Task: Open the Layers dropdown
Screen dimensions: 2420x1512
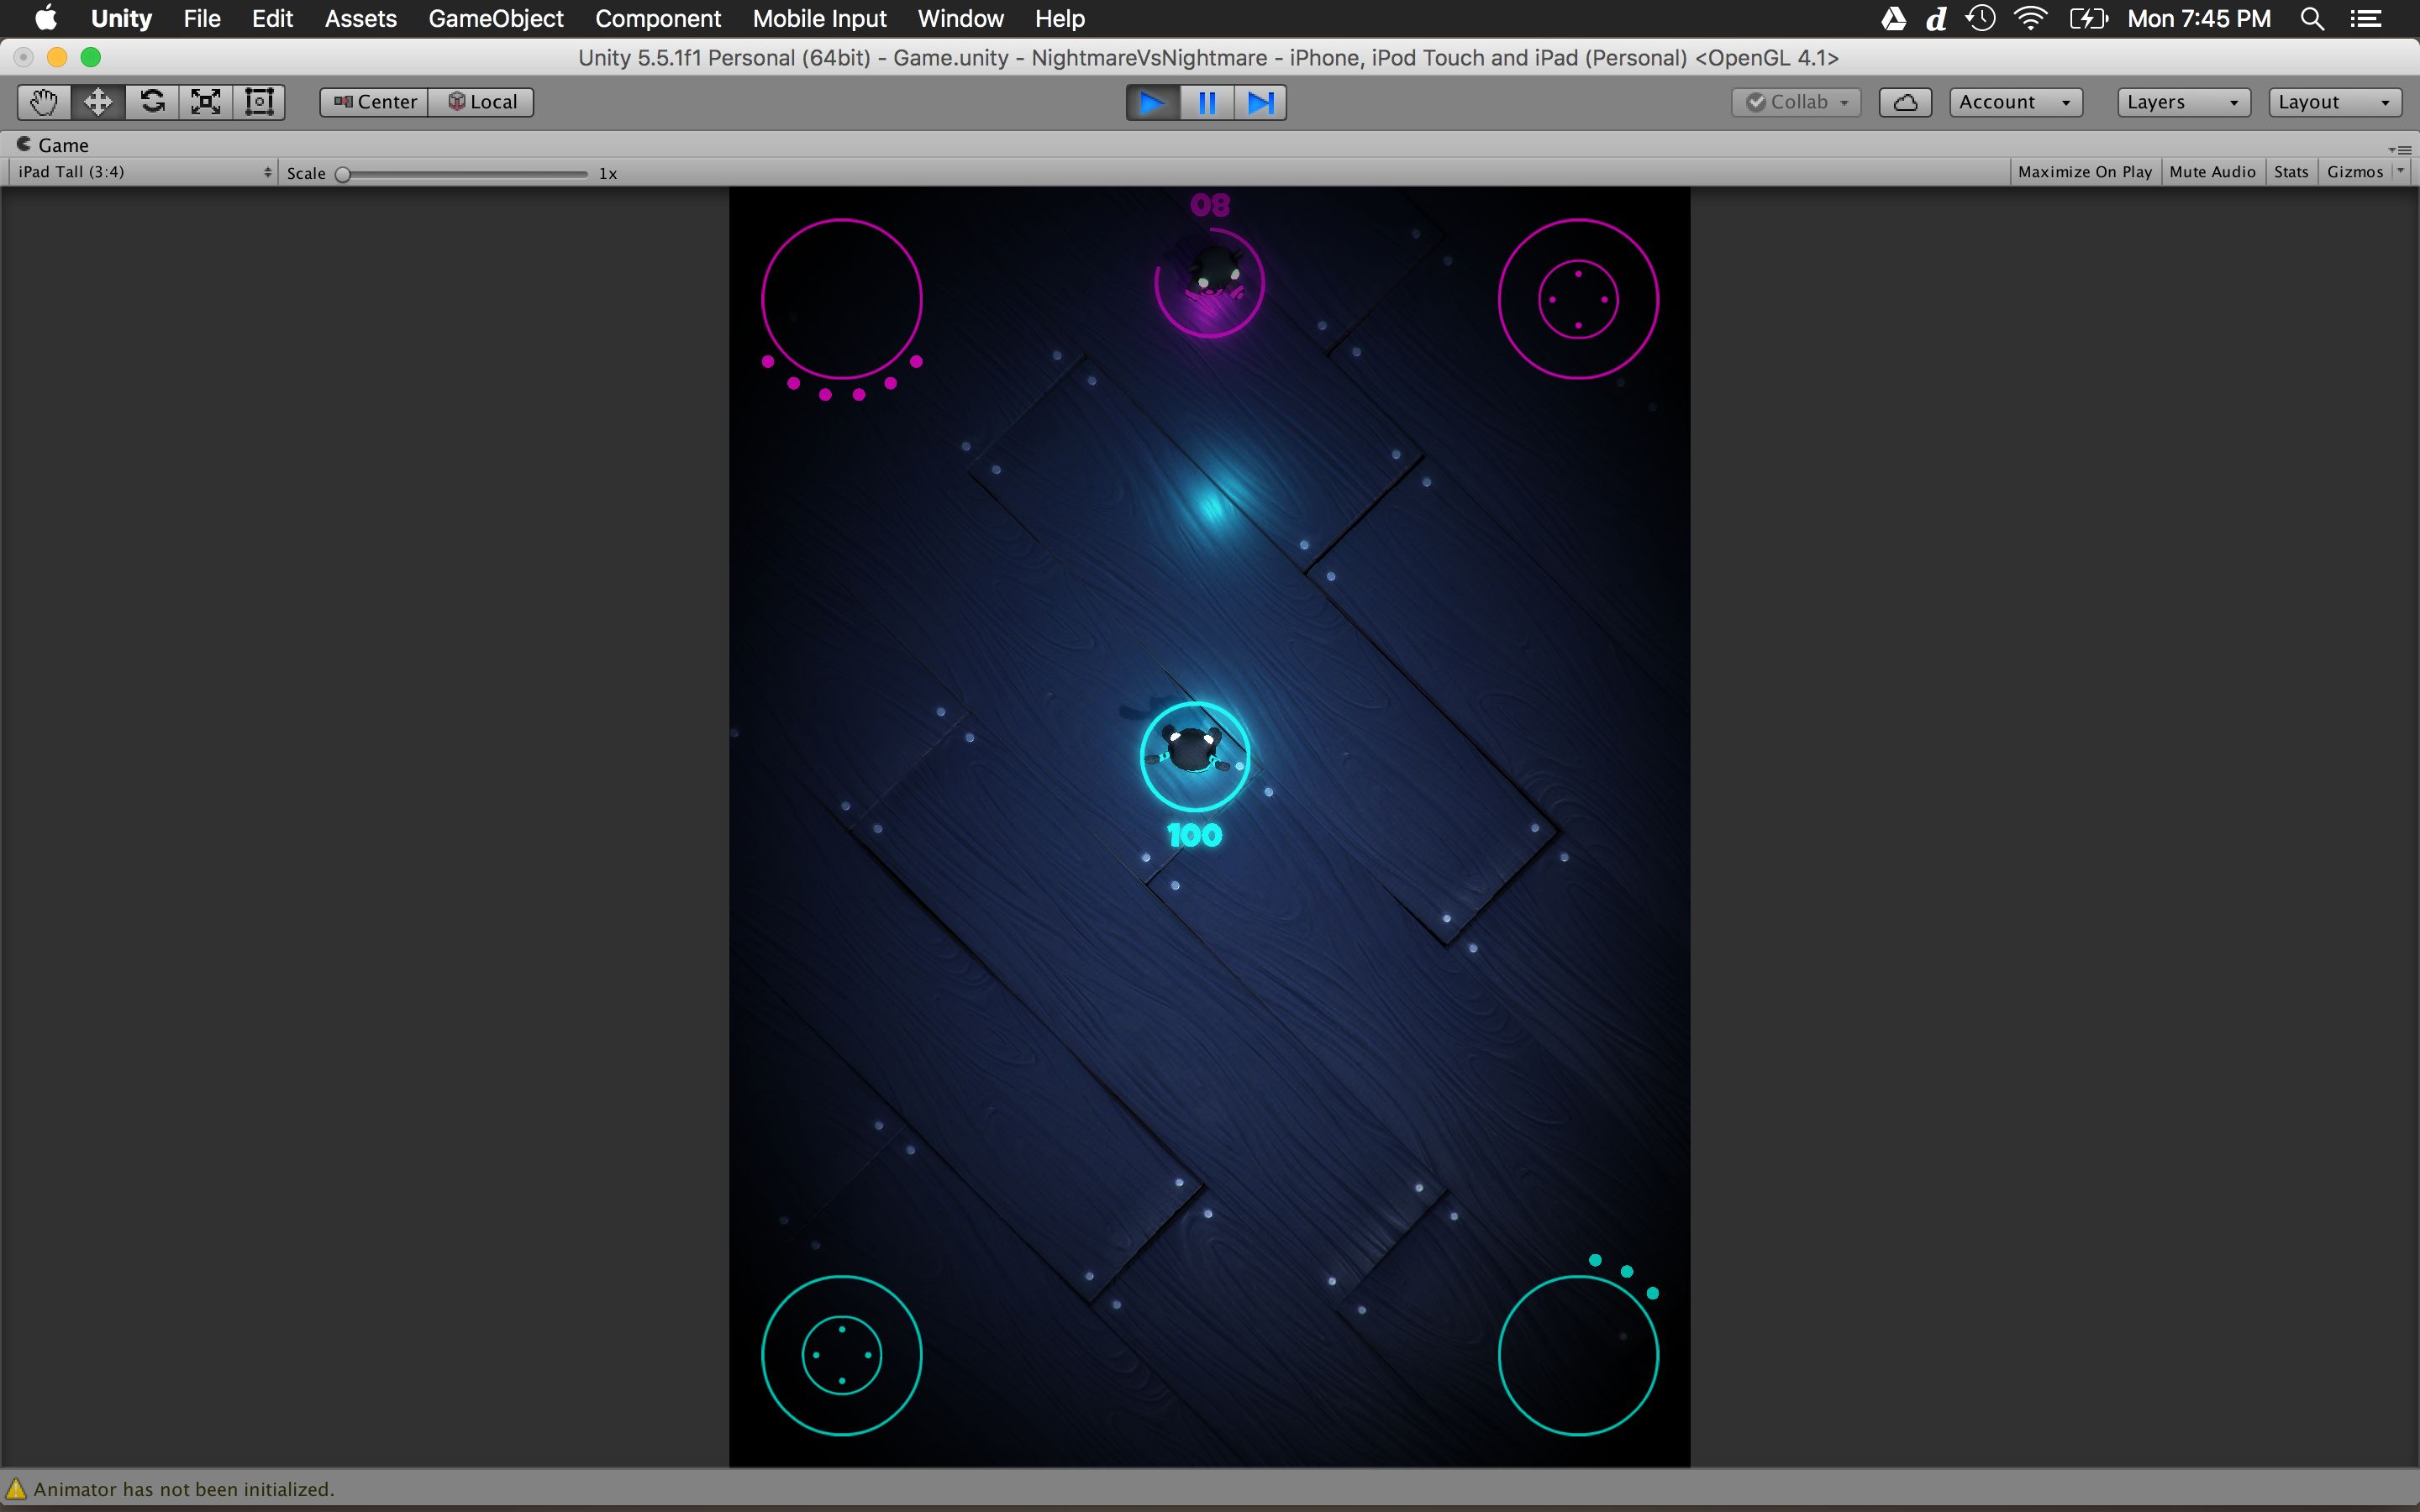Action: point(2182,102)
